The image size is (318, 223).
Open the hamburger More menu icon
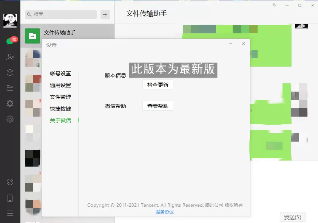[10, 214]
